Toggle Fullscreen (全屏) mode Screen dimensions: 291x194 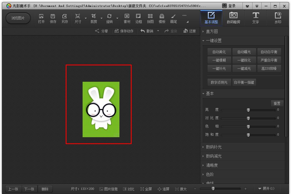146,189
